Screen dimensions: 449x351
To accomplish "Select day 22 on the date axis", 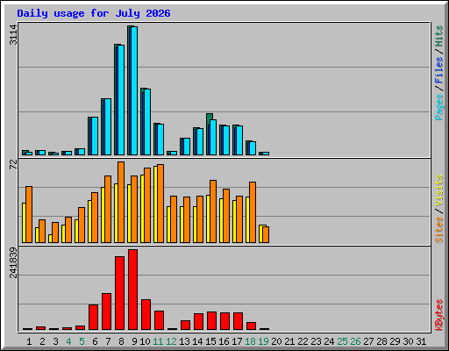I will (303, 341).
